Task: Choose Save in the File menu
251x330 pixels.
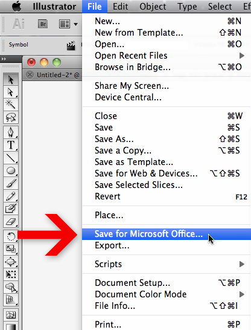Action: (167, 128)
